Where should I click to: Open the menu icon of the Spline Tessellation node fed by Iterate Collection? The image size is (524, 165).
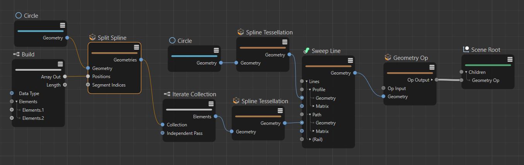pos(280,111)
